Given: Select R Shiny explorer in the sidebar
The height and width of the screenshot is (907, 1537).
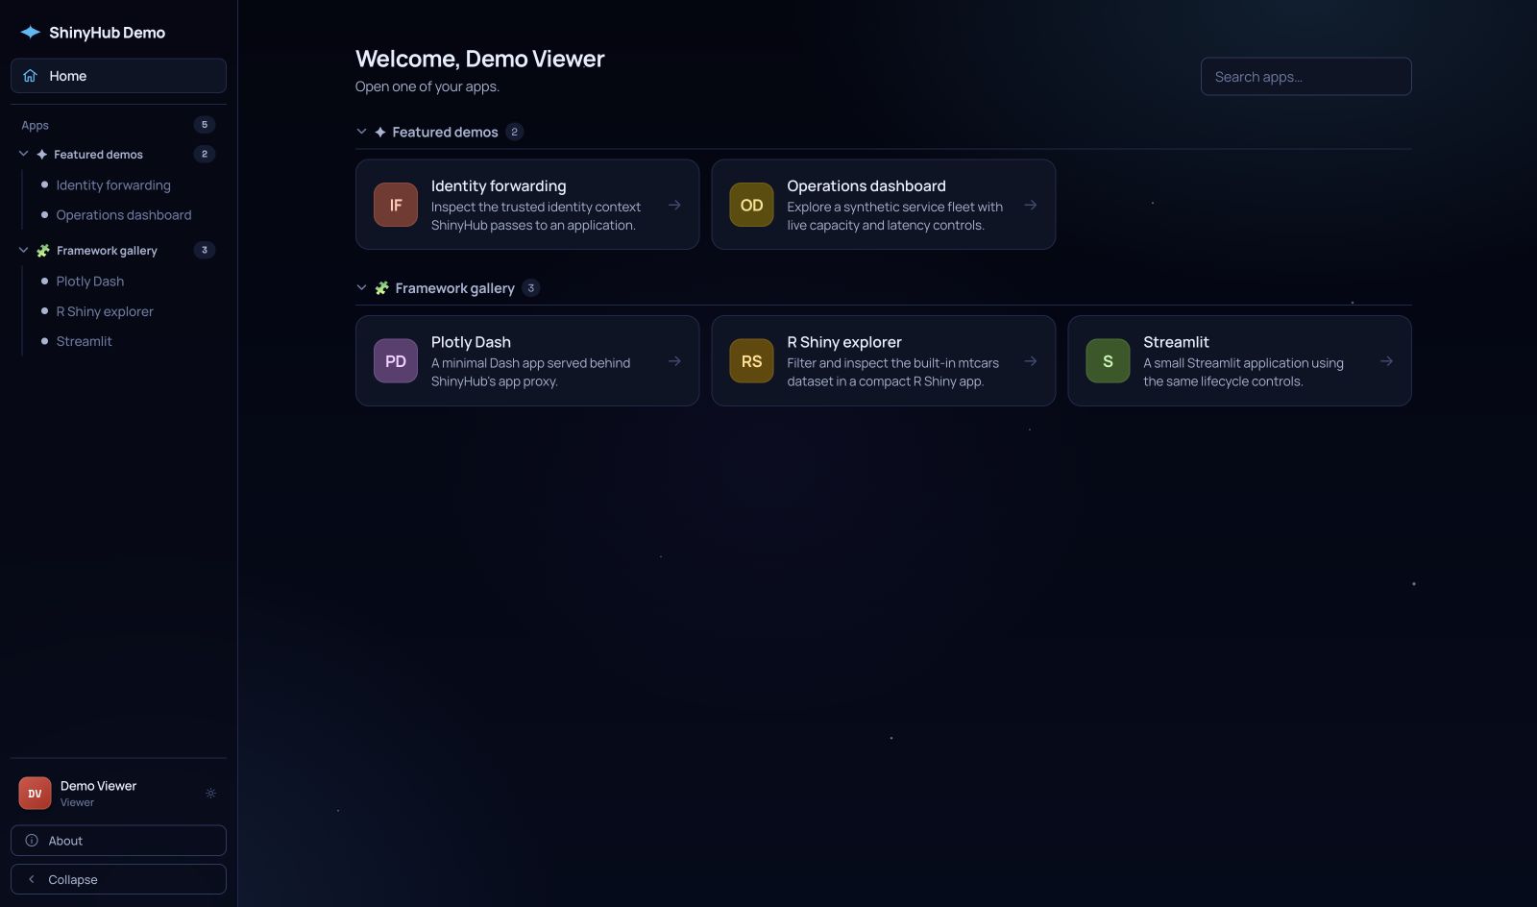Looking at the screenshot, I should pyautogui.click(x=105, y=311).
